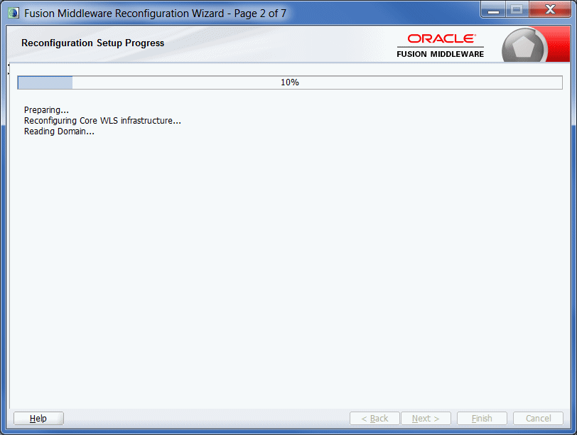577x435 pixels.
Task: Select 'Reconfiguring Core WLS infrastructure...' line
Action: 102,121
